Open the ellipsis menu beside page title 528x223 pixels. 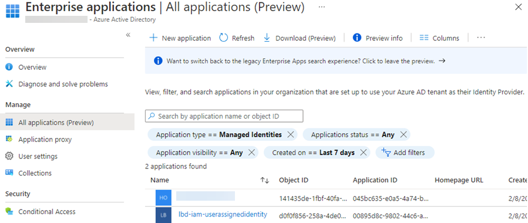(x=322, y=7)
